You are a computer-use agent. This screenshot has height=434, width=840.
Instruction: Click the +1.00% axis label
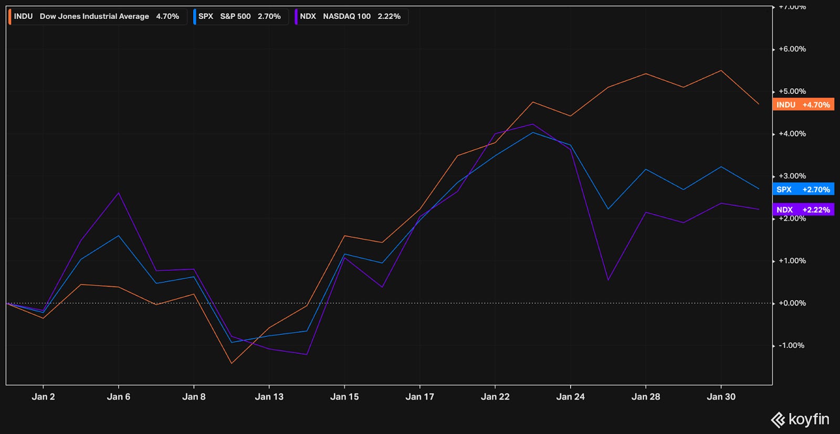[x=792, y=261]
